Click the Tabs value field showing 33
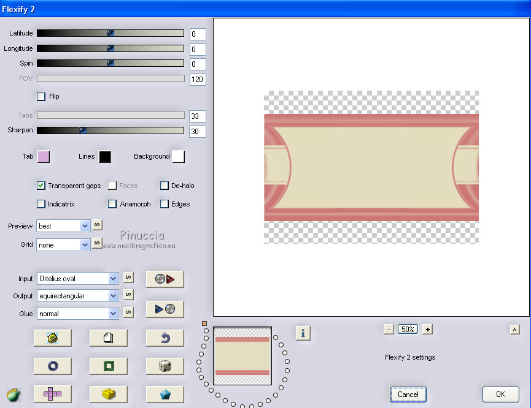 point(198,116)
